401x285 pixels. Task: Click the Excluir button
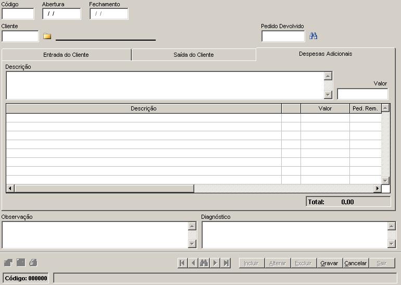pos(303,263)
